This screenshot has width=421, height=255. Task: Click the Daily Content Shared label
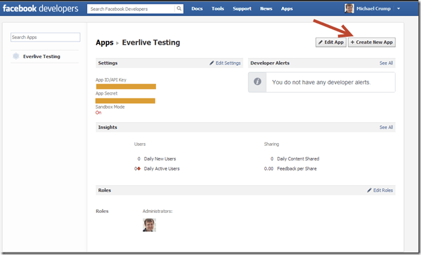298,158
